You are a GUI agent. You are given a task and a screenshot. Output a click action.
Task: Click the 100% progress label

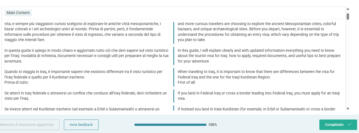(x=213, y=125)
